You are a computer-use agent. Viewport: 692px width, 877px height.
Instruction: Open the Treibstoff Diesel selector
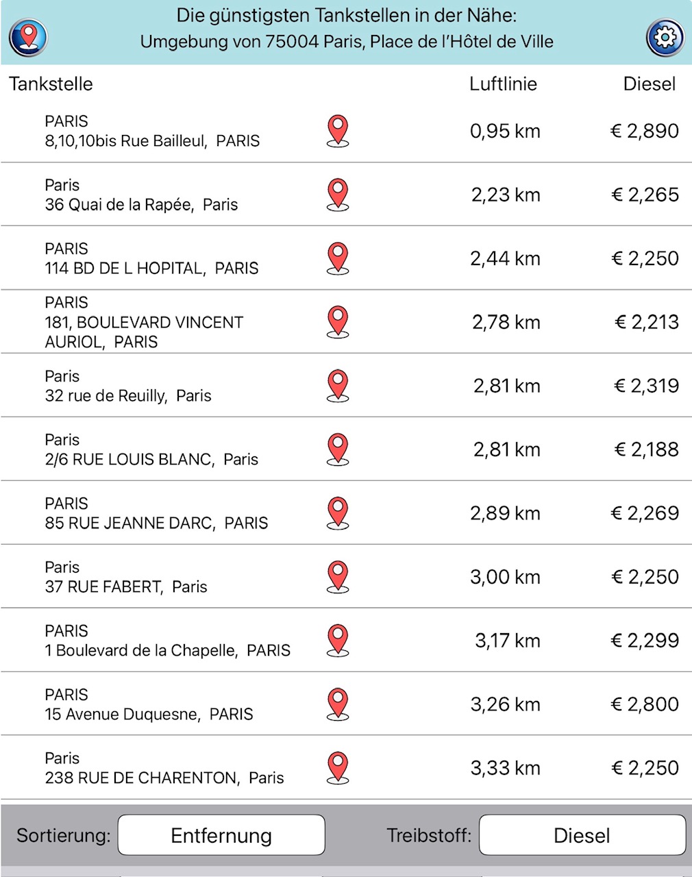[x=582, y=835]
